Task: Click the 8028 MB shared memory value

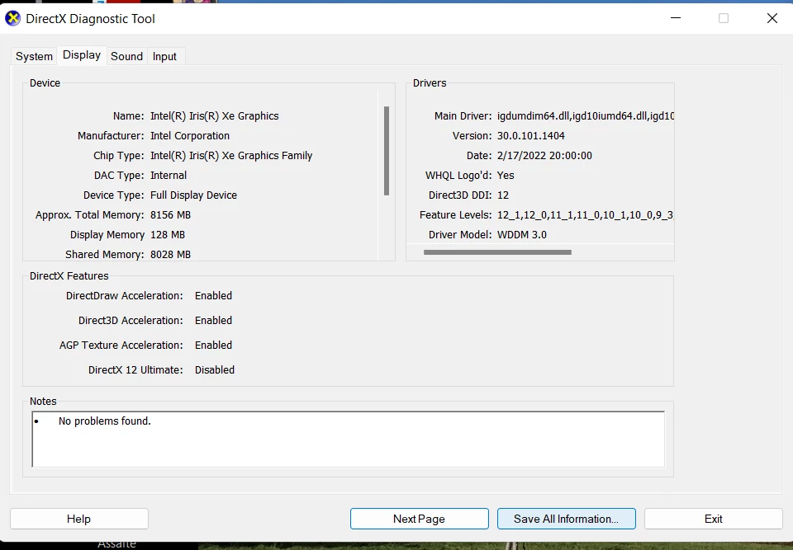Action: tap(170, 254)
